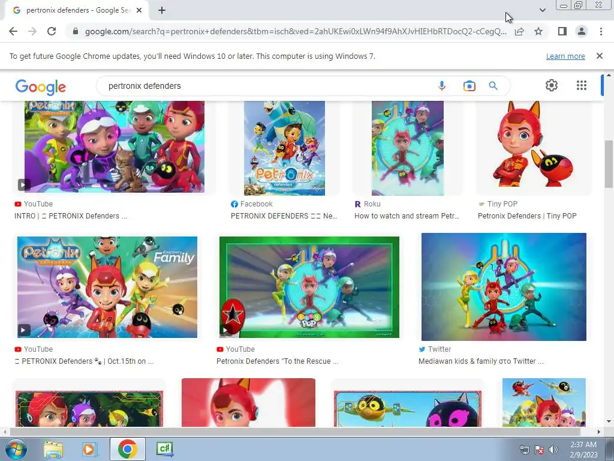Click the scroll down arrow

609,422
